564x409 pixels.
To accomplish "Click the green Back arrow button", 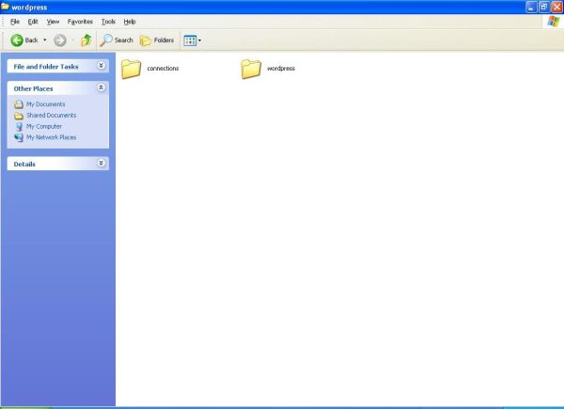I will coord(17,40).
